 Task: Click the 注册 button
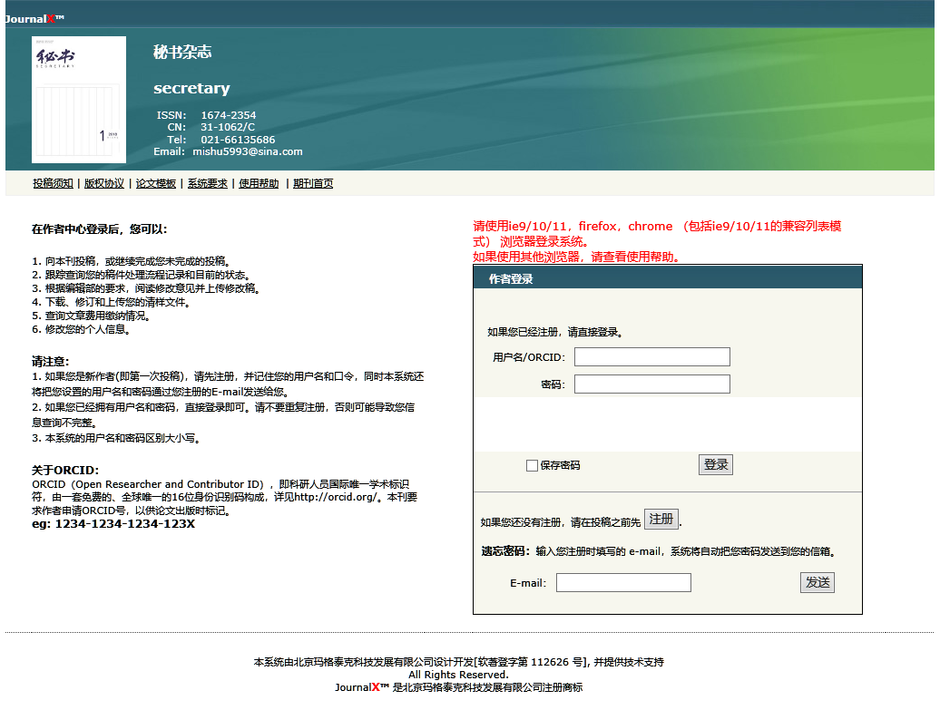[x=661, y=519]
